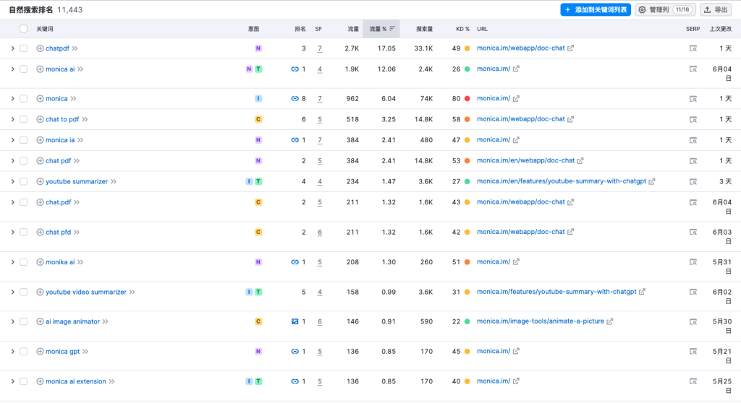The height and width of the screenshot is (403, 741).
Task: Click N intent badge in chat pdf row
Action: click(x=258, y=161)
